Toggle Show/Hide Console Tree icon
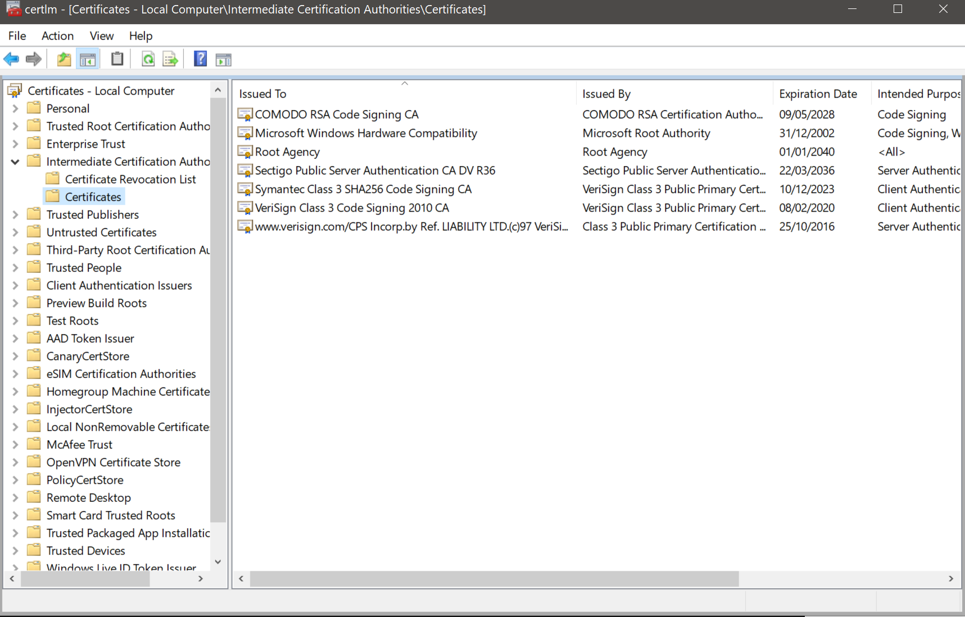The height and width of the screenshot is (617, 965). click(88, 59)
